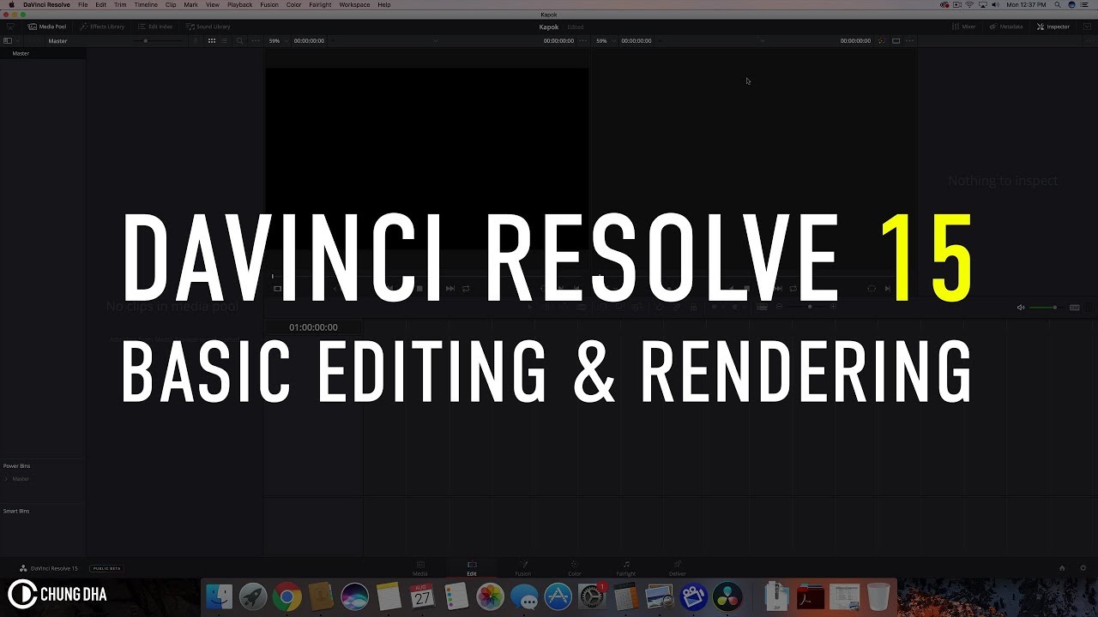Open System Preferences from the Dock
The height and width of the screenshot is (617, 1098).
pos(592,596)
